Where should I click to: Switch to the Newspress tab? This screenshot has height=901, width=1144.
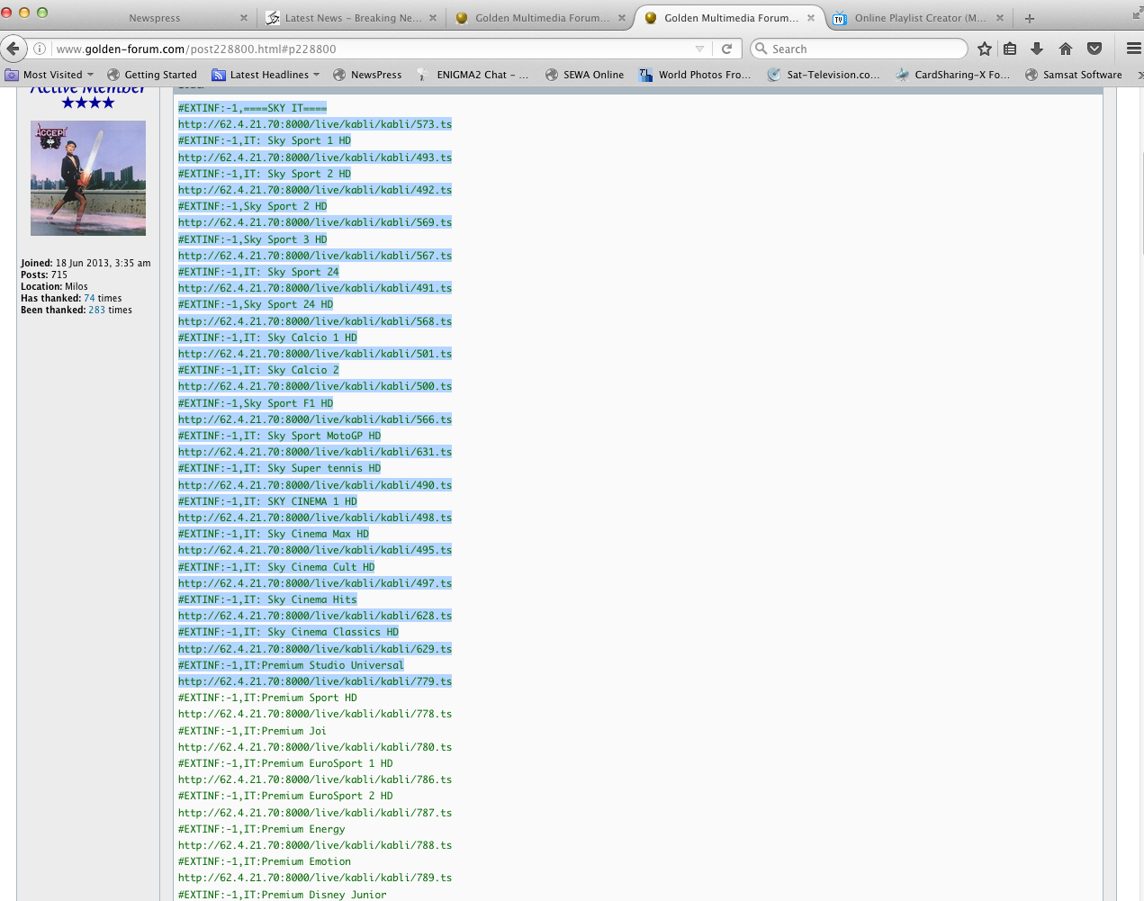[155, 18]
